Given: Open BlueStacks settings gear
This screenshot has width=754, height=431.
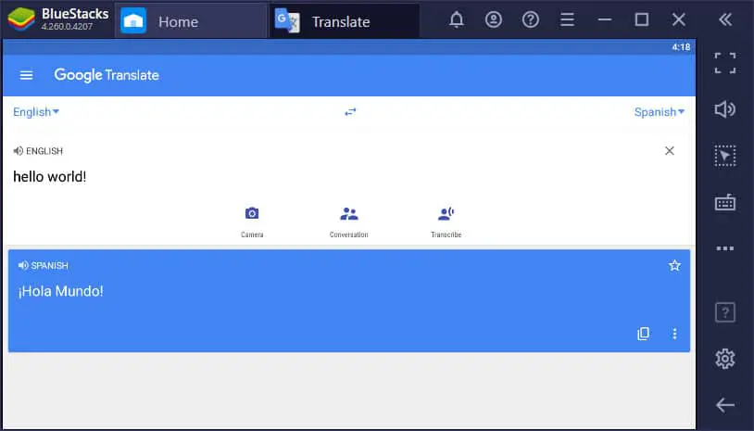Looking at the screenshot, I should coord(724,359).
